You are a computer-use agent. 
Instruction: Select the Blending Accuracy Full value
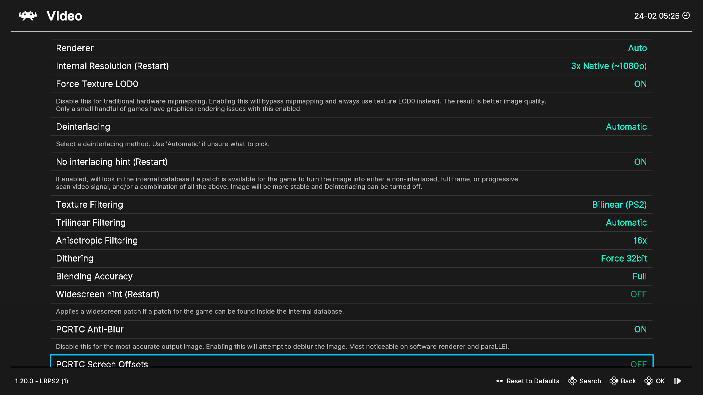639,276
